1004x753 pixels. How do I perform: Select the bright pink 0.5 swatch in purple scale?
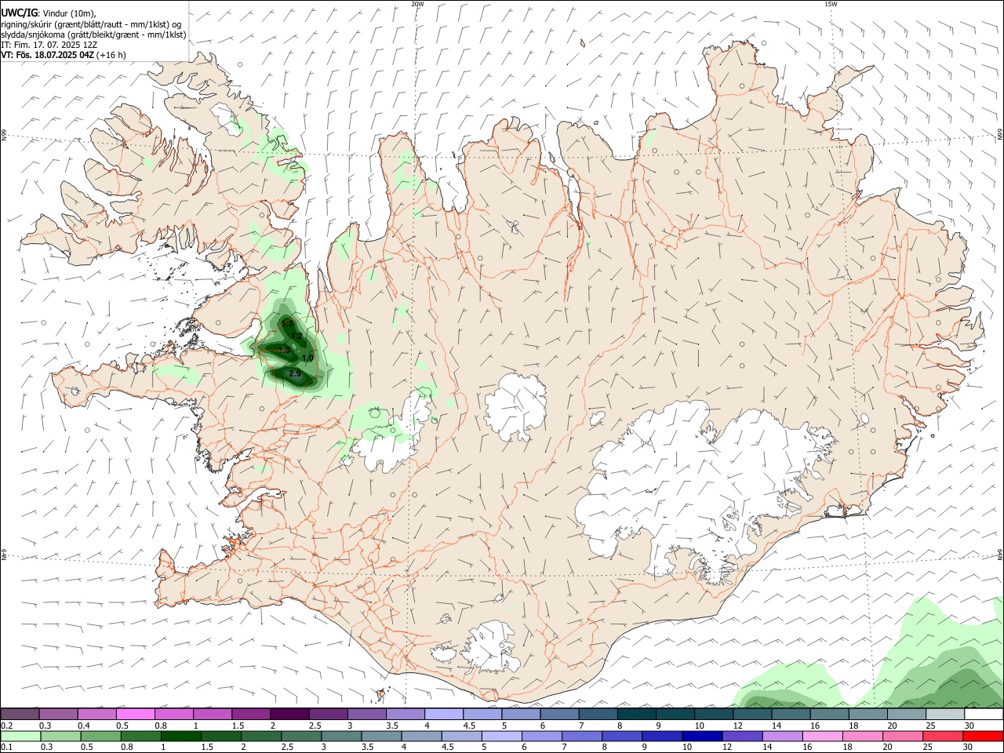tap(135, 714)
